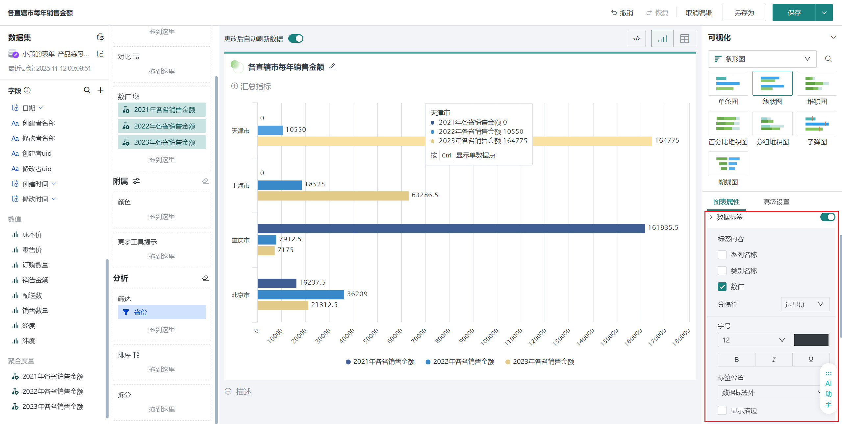Open the save button dropdown arrow
This screenshot has width=842, height=424.
(x=824, y=13)
